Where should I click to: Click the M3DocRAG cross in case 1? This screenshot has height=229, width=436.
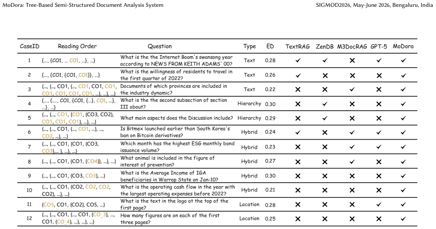tap(352, 60)
